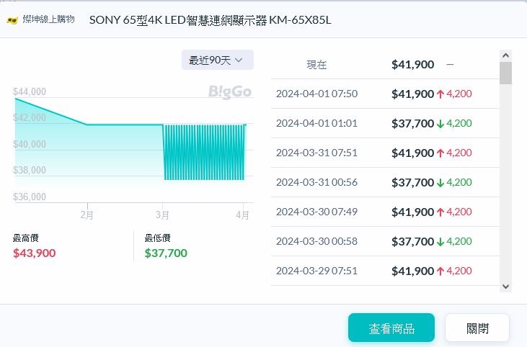Click the 3月 axis label on chart
This screenshot has height=347, width=527.
pos(162,215)
